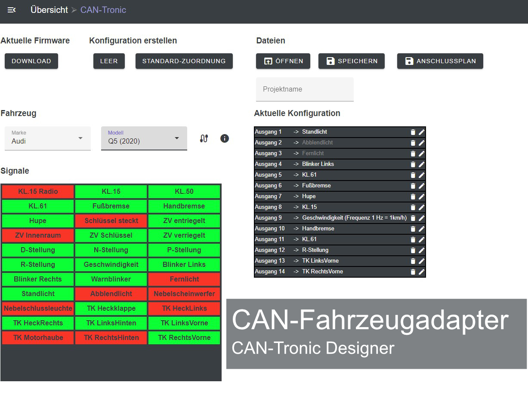Delete Ausgang 3 Fernlicht entry
Viewport: 528px width, 395px height.
413,153
